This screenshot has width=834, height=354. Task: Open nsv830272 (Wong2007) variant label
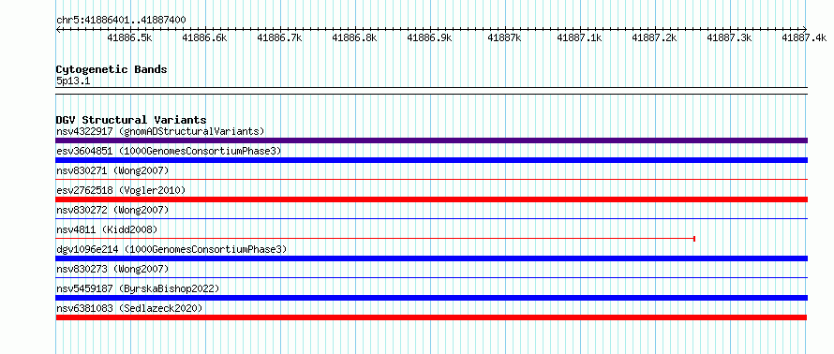pyautogui.click(x=112, y=210)
